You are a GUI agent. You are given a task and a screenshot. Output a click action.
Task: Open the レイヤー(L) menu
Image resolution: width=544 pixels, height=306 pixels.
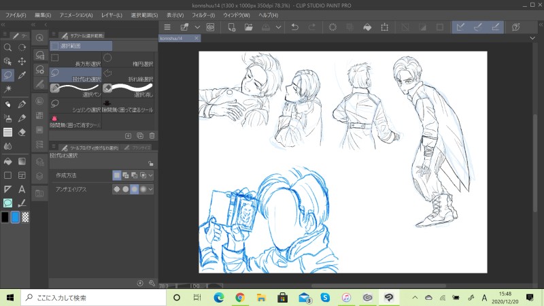pyautogui.click(x=112, y=15)
